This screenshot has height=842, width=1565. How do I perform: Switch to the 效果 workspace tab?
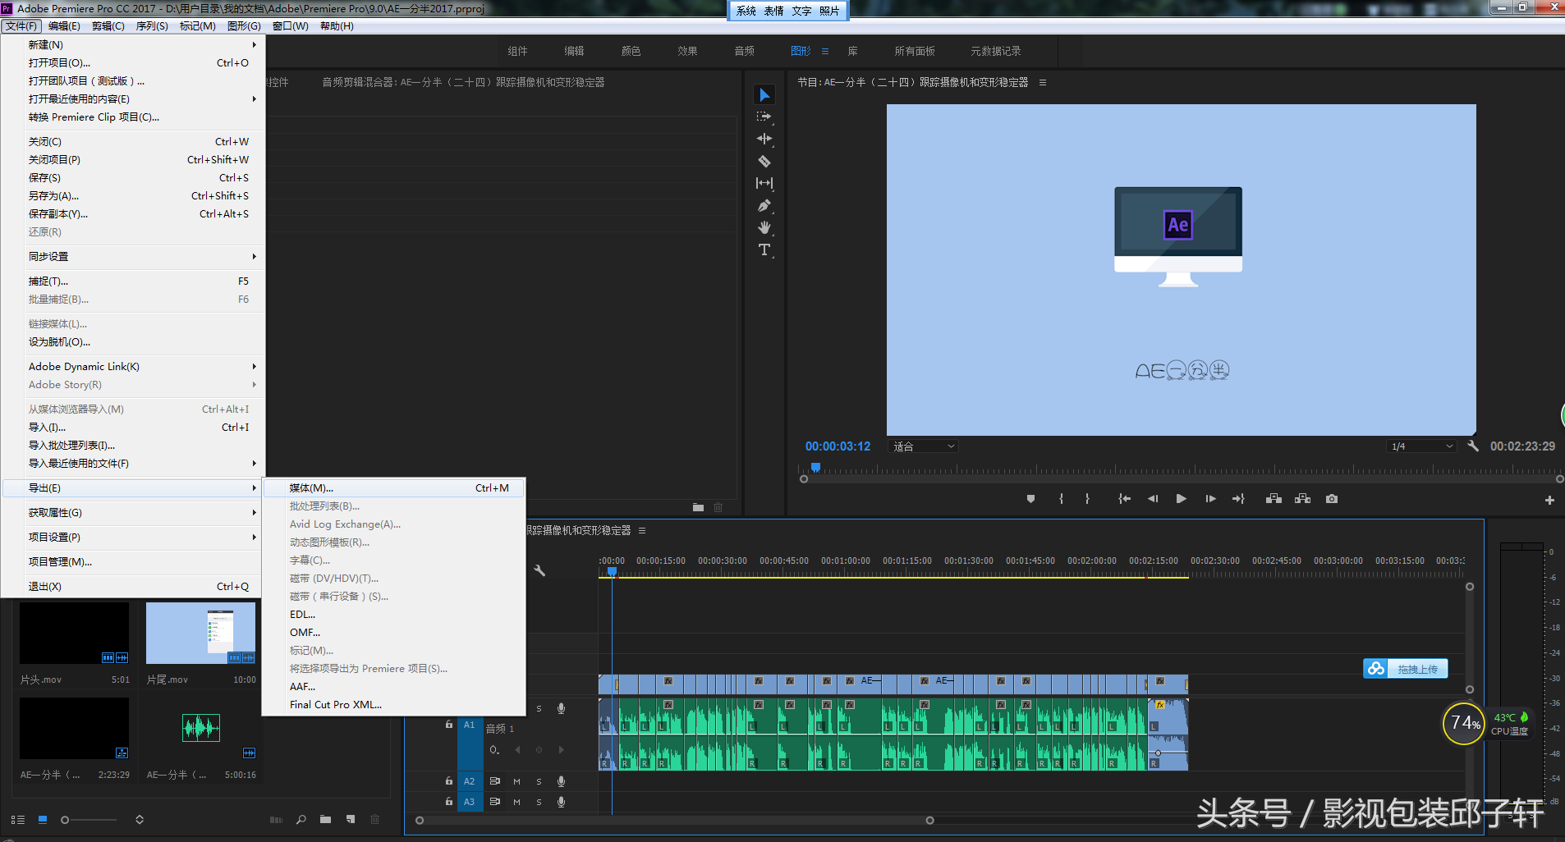pyautogui.click(x=687, y=51)
